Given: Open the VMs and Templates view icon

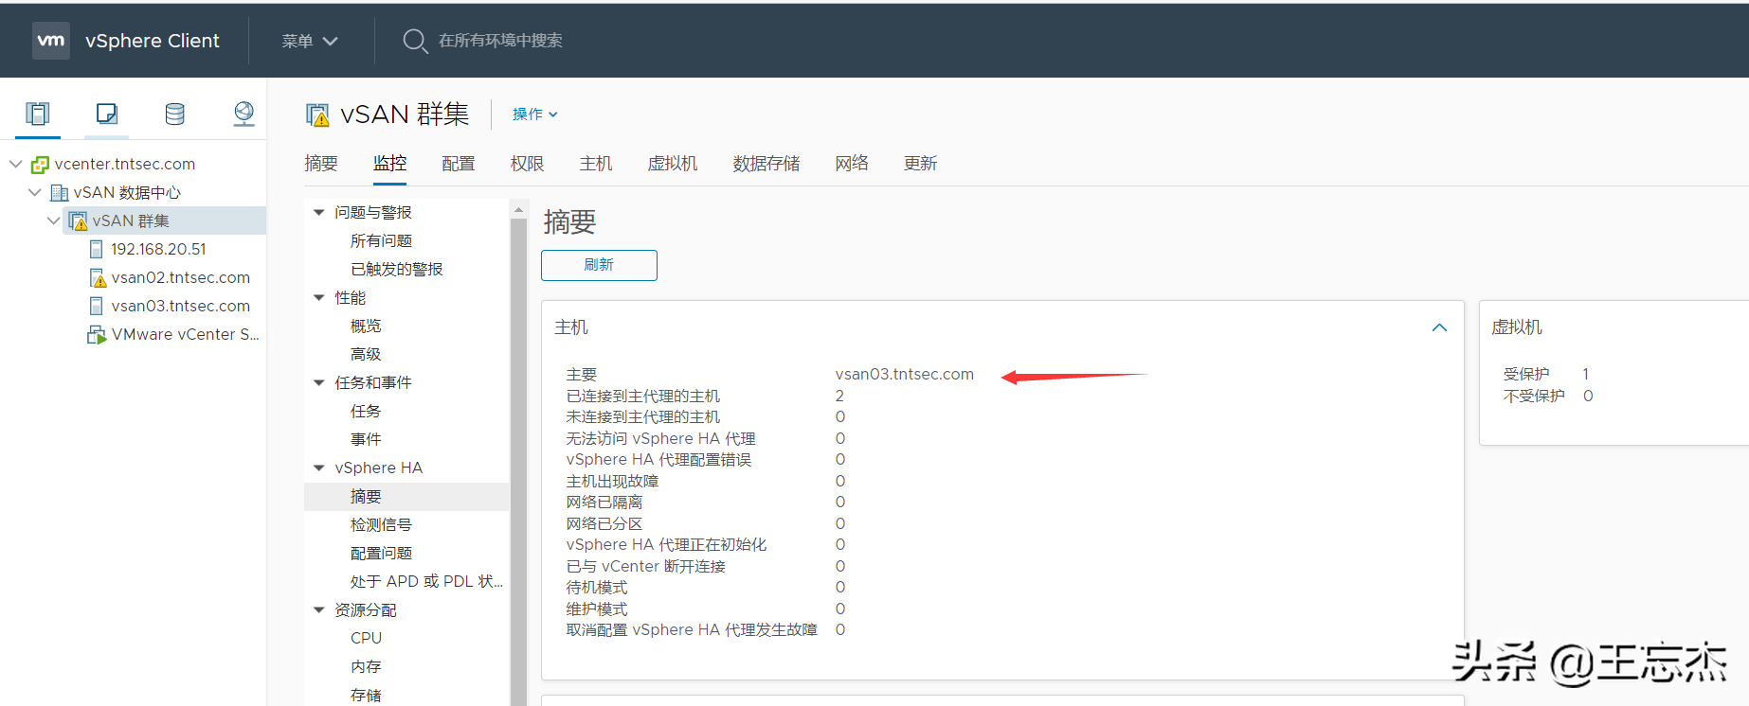Looking at the screenshot, I should (107, 115).
